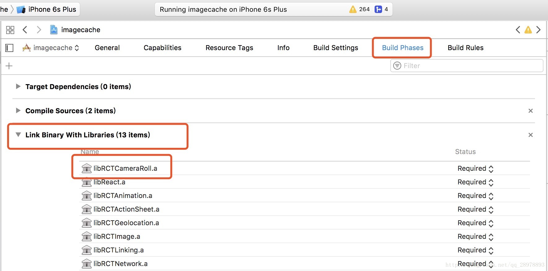Screen dimensions: 548x271
Task: Toggle the targets list sidebar button
Action: (x=10, y=48)
